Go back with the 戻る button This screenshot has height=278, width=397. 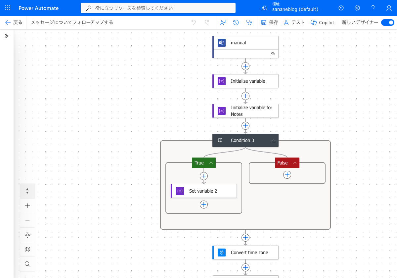[x=14, y=23]
